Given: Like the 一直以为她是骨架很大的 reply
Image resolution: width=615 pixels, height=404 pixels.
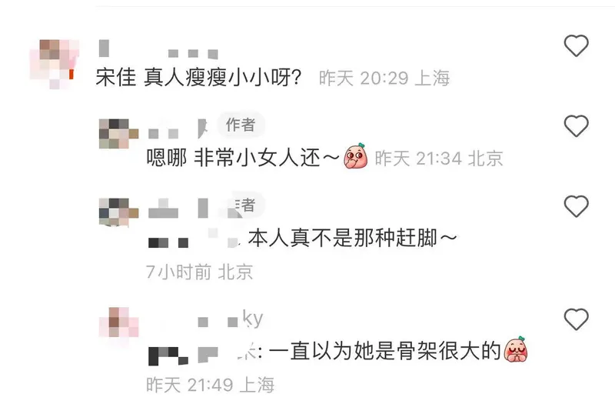Looking at the screenshot, I should pyautogui.click(x=576, y=319).
